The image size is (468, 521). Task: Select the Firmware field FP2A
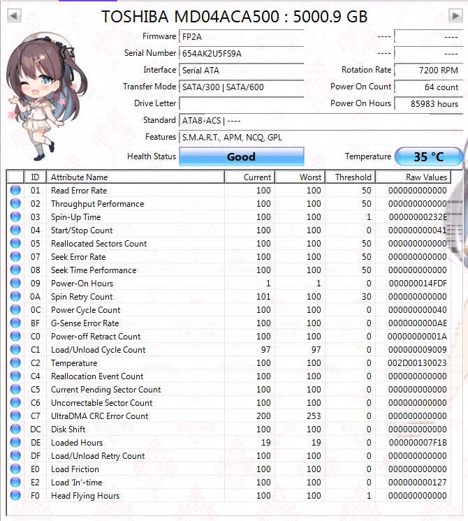click(x=242, y=36)
